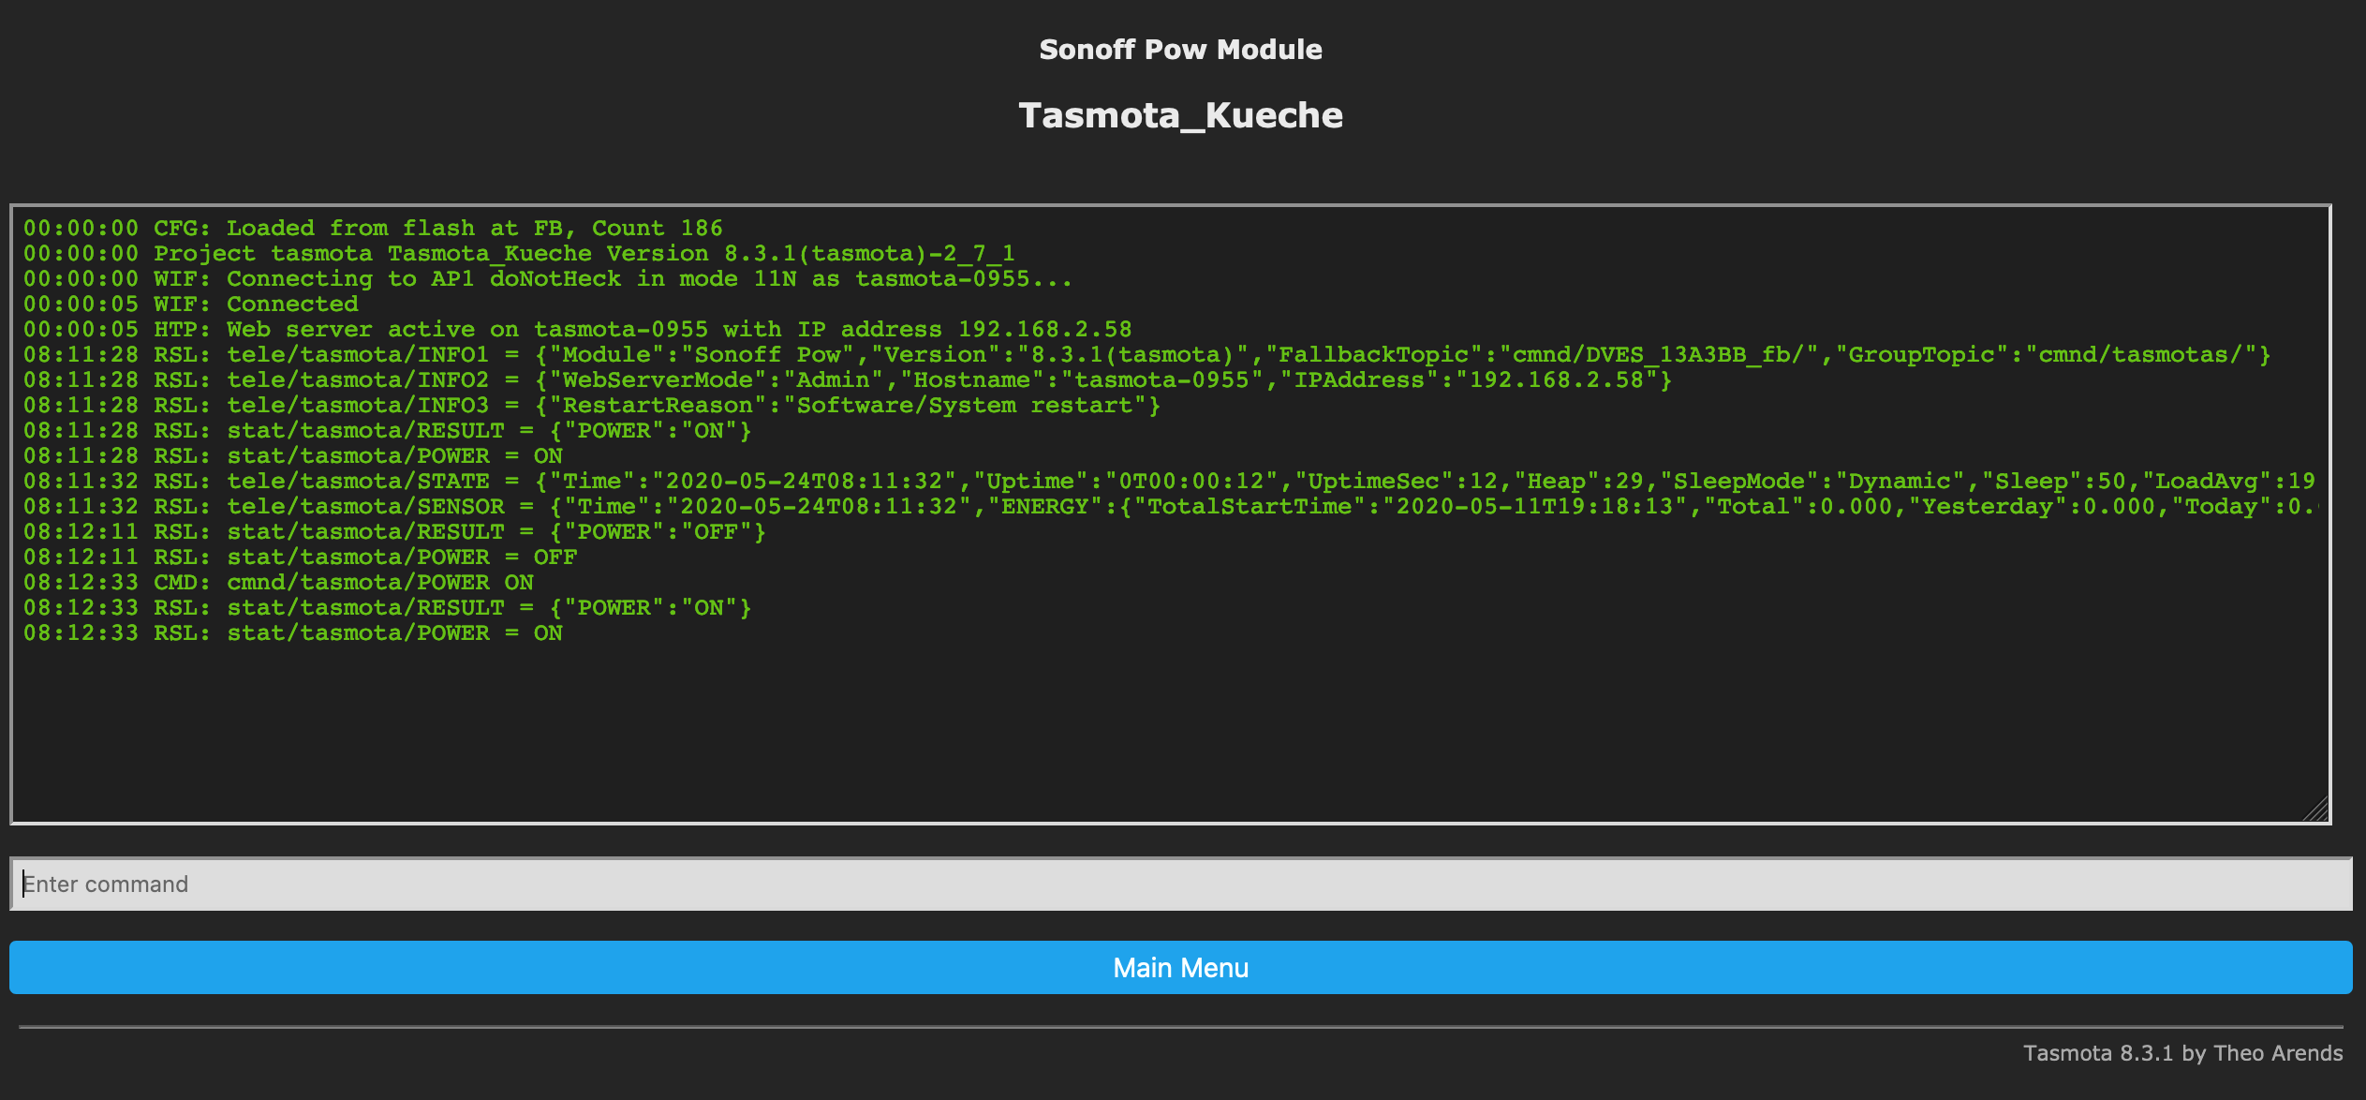
Task: Click the tele/tasmota/INFO2 log line
Action: click(x=847, y=380)
